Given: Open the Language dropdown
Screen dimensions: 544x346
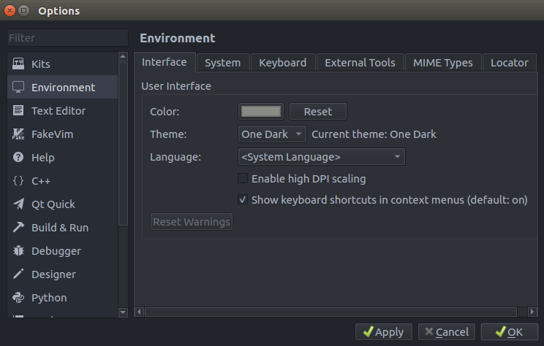Looking at the screenshot, I should click(321, 157).
